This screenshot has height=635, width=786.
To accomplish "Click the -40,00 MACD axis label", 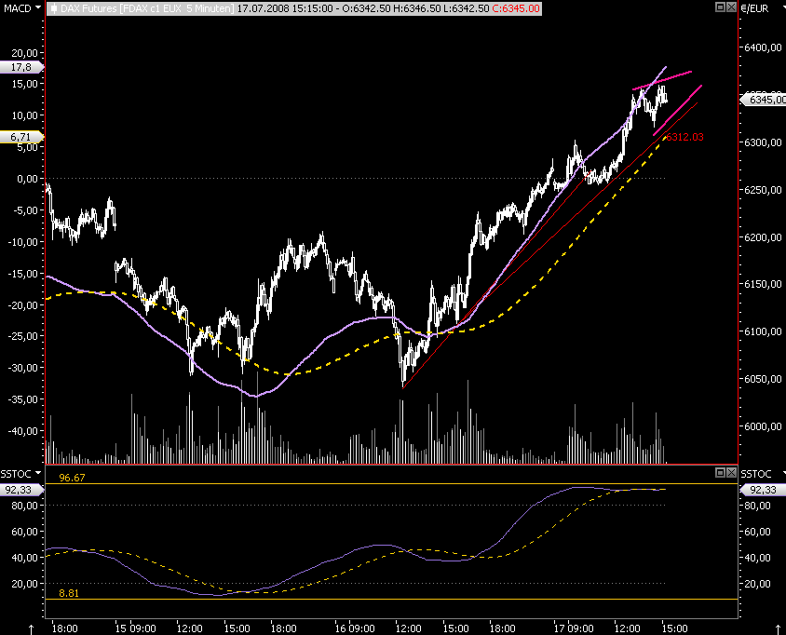I will pos(22,431).
